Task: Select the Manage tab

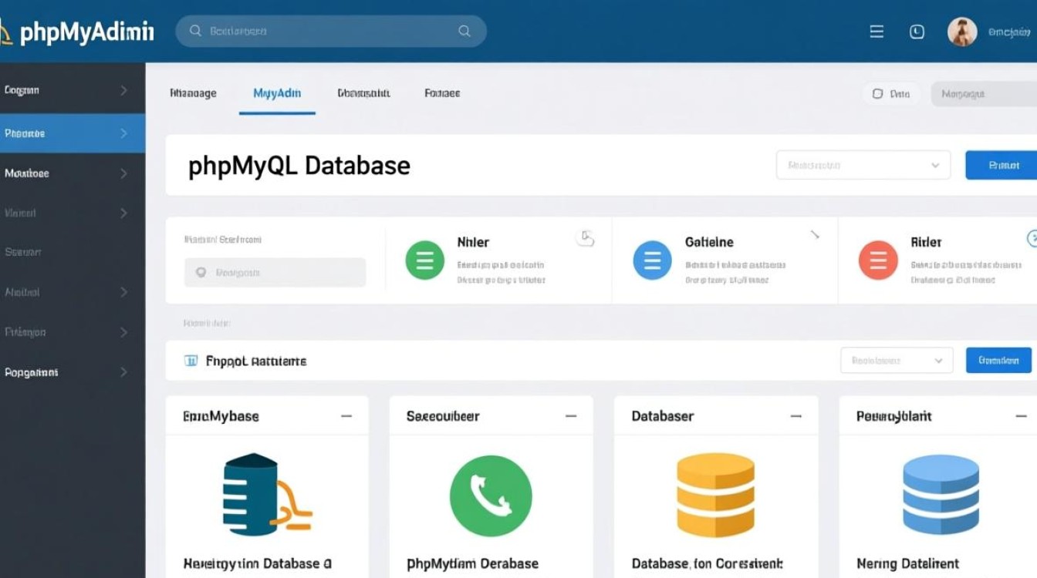Action: (193, 92)
